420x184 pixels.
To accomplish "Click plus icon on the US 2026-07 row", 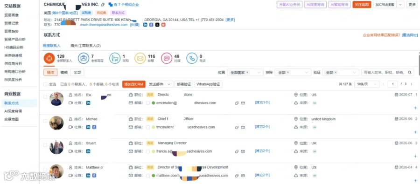I will [415, 108].
